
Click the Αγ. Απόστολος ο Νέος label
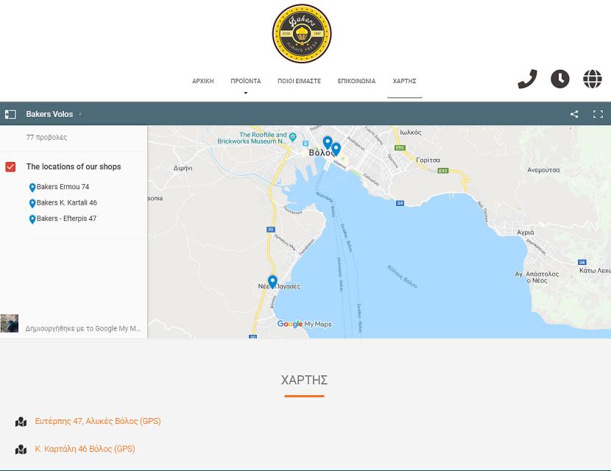(x=537, y=277)
